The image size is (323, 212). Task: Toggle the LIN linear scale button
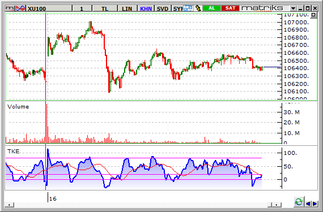point(127,8)
